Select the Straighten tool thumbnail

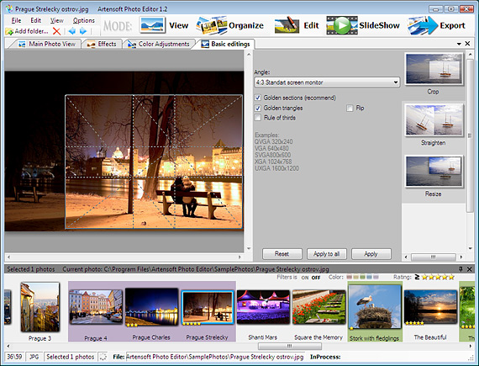(x=434, y=119)
